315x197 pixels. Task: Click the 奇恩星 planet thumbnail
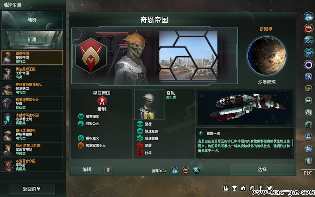pyautogui.click(x=267, y=56)
